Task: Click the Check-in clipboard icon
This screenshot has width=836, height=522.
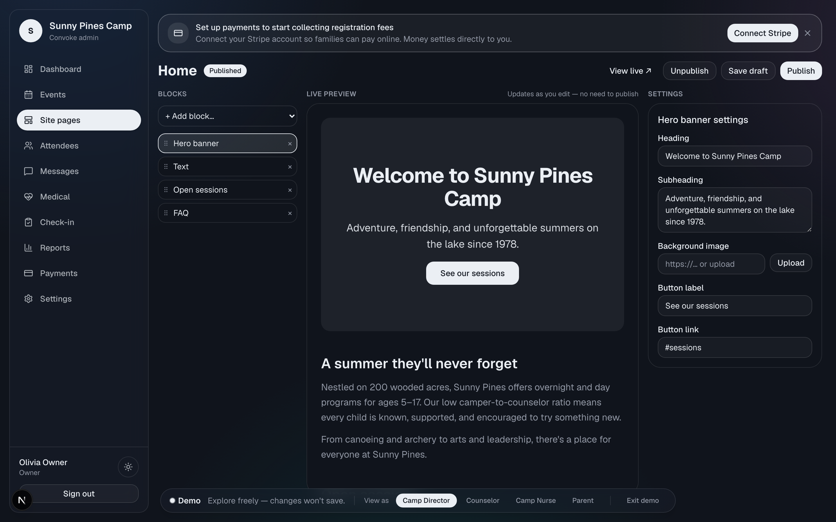Action: click(28, 222)
